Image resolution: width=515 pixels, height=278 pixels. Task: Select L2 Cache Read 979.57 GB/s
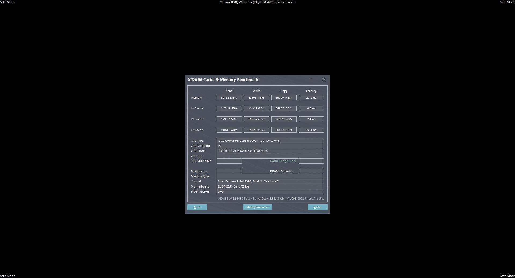point(229,119)
